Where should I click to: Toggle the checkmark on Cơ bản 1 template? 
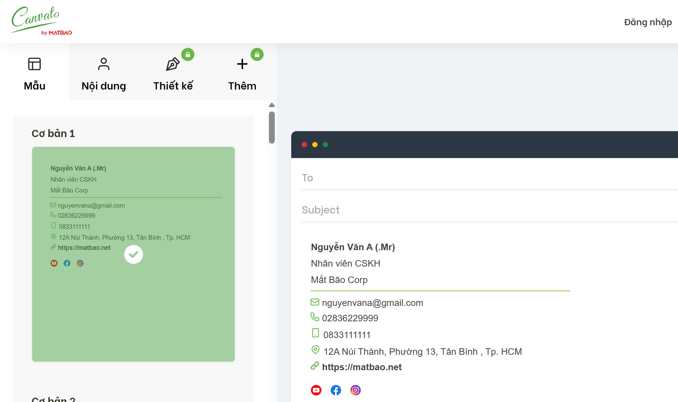[x=134, y=254]
